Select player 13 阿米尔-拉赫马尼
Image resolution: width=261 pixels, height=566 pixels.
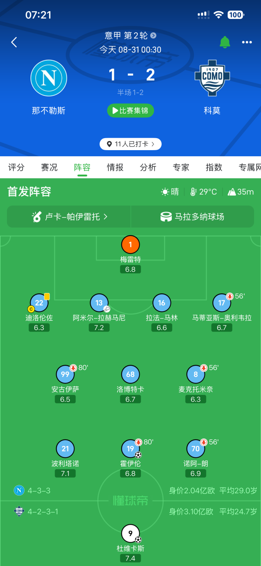(x=99, y=303)
